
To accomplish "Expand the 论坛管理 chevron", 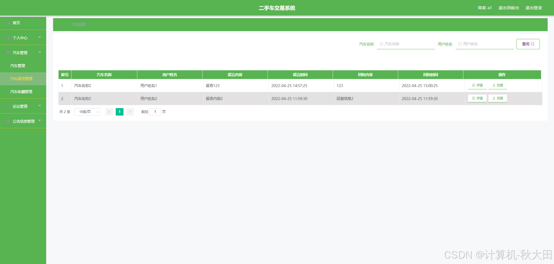I will click(x=40, y=106).
